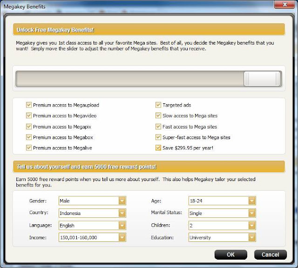Click the 'Premium access to Megalive' label
This screenshot has width=298, height=268.
(62, 148)
